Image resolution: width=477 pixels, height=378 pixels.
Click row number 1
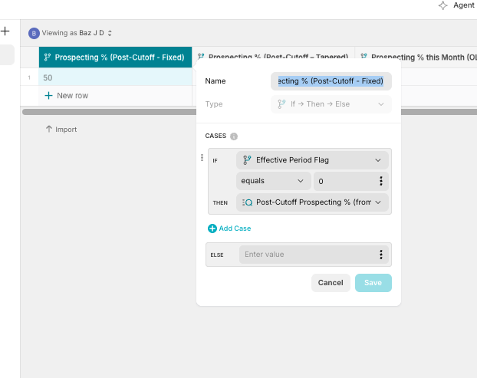(29, 78)
